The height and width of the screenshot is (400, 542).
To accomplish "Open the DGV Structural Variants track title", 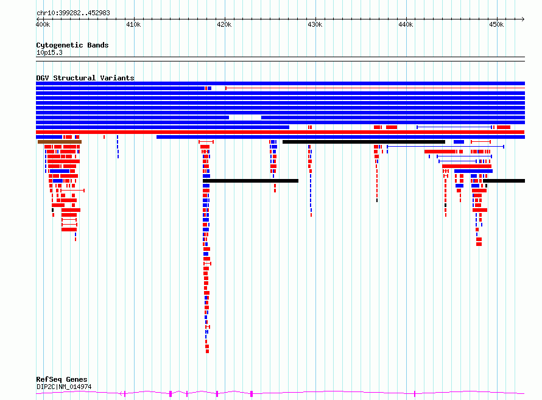I will [x=85, y=78].
